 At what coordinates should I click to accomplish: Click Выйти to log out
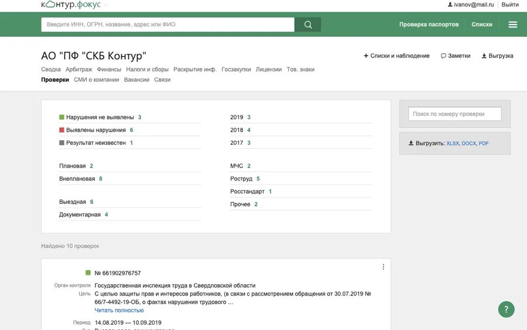click(510, 5)
